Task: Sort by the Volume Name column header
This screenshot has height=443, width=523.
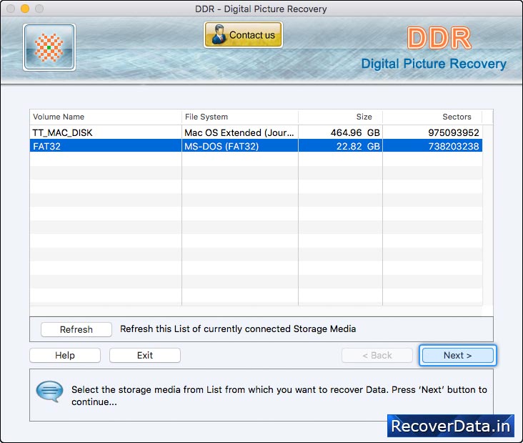Action: pyautogui.click(x=106, y=117)
